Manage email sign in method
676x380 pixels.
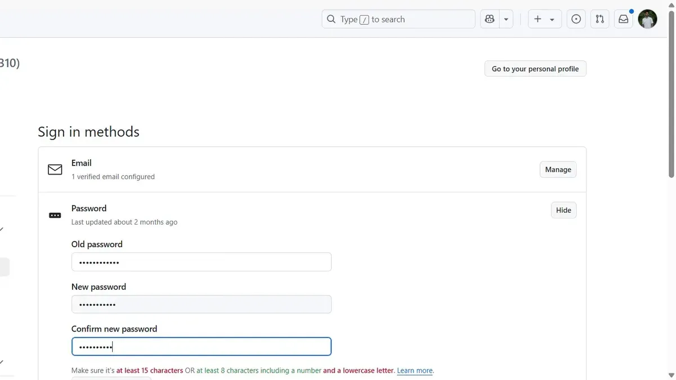558,169
